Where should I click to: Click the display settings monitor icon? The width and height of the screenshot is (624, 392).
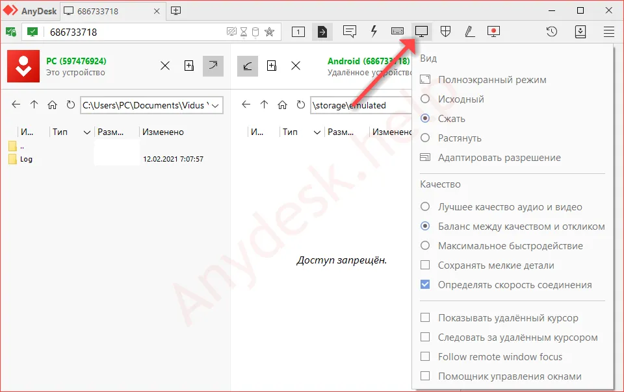click(421, 31)
